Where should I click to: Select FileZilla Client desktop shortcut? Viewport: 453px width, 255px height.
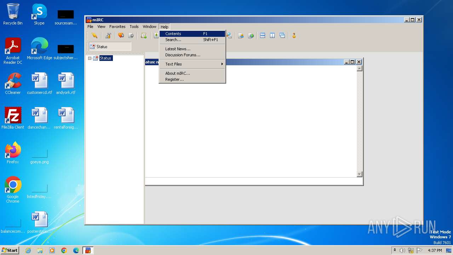pos(13,118)
